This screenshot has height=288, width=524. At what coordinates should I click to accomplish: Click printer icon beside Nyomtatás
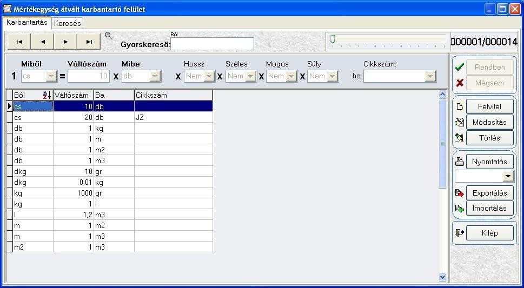[460, 162]
